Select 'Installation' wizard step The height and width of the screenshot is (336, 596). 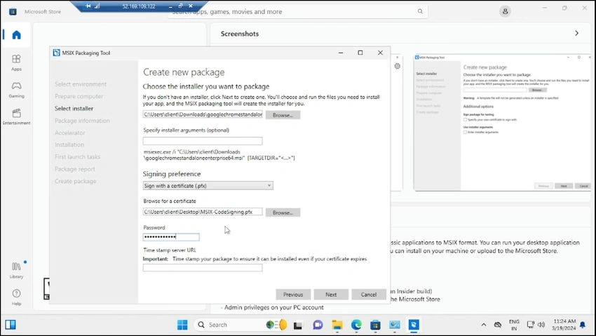click(69, 145)
